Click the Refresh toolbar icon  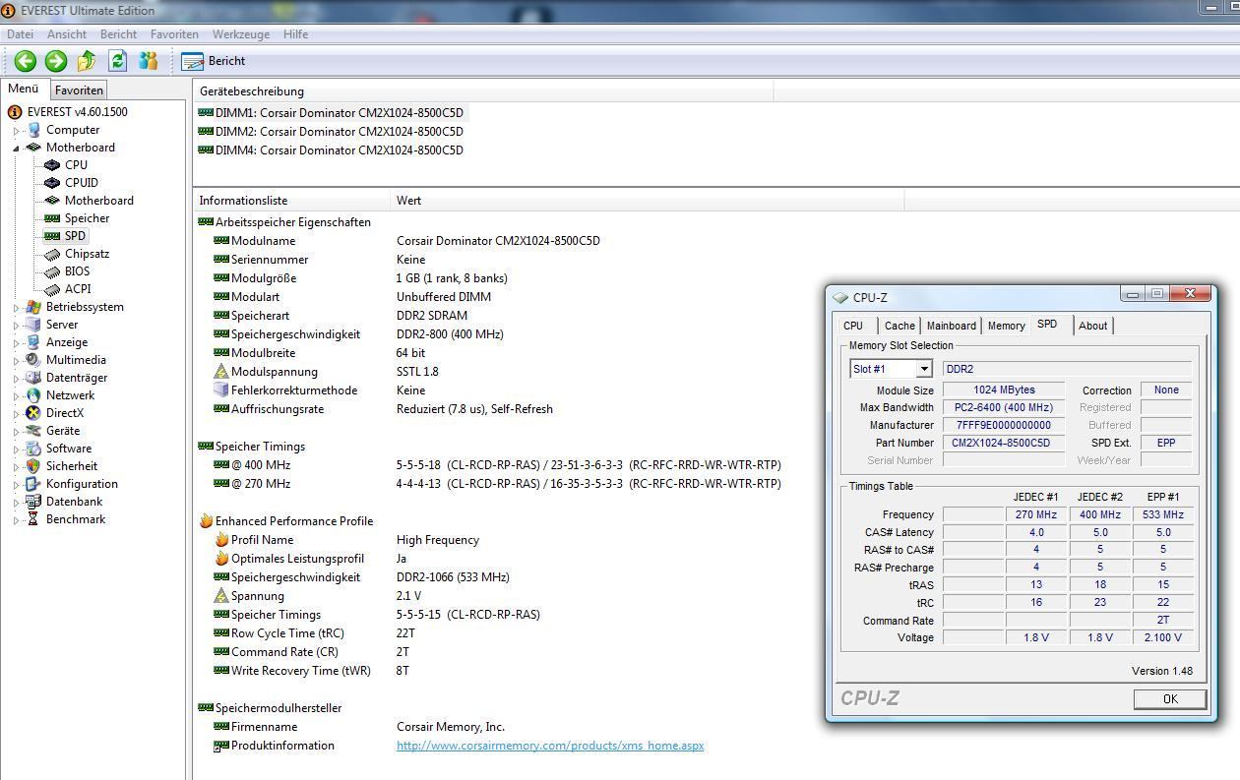coord(117,61)
